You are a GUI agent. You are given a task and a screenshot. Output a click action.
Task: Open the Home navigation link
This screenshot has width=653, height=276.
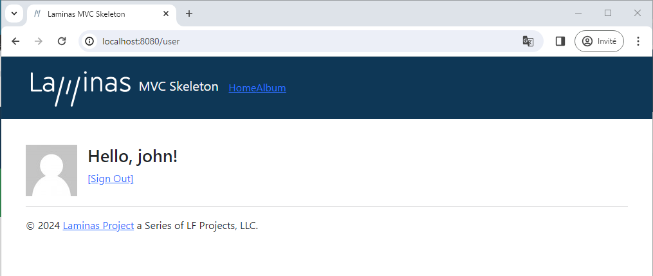point(243,88)
